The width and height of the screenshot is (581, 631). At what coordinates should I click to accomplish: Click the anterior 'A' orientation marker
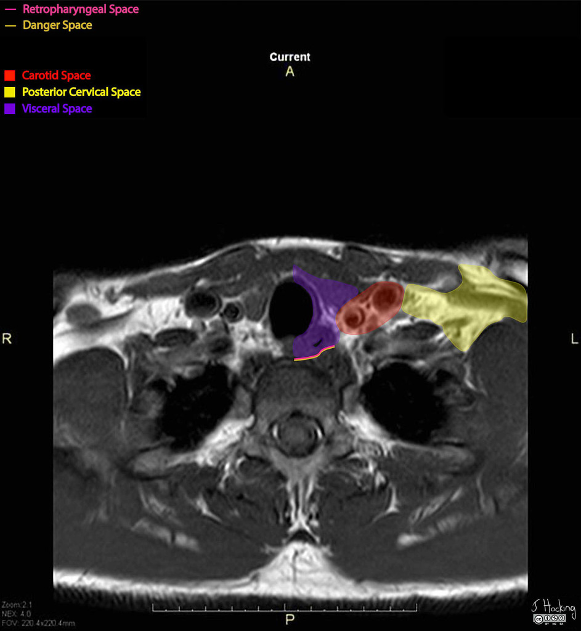click(290, 71)
